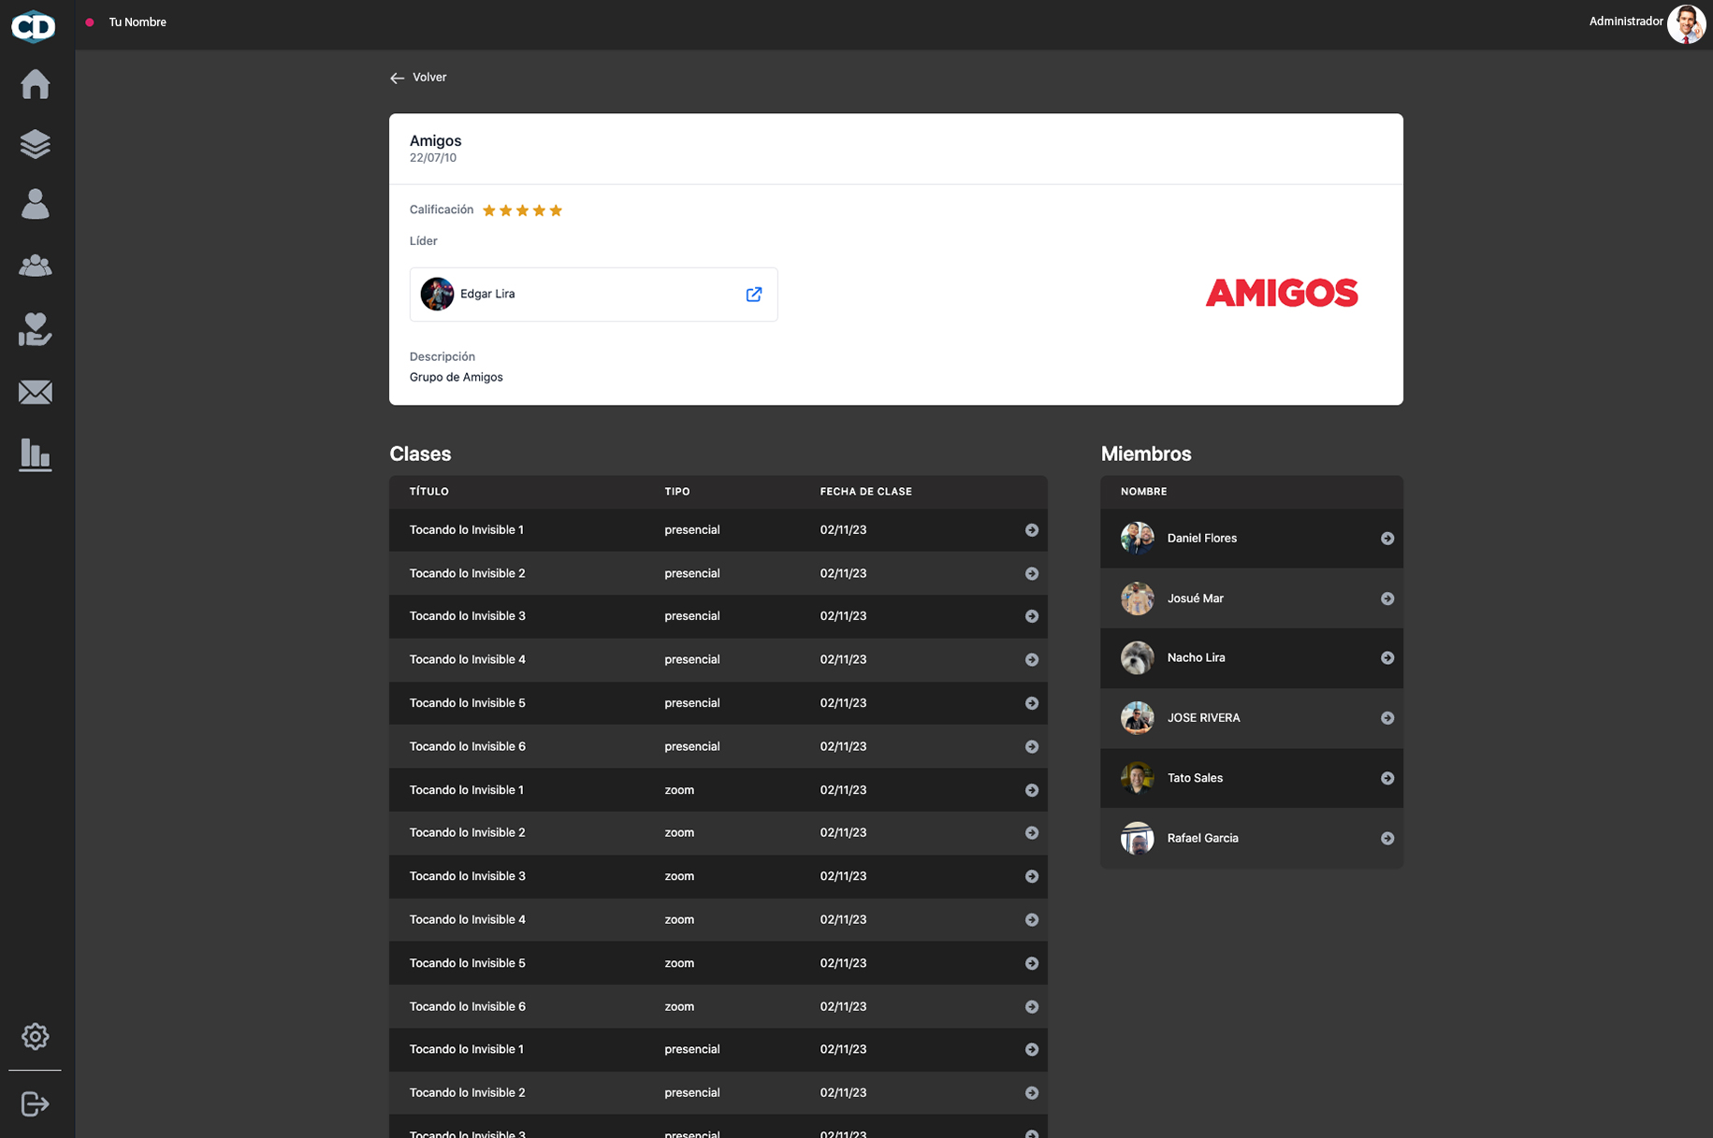Open the mail envelope icon in sidebar
This screenshot has width=1713, height=1138.
36,392
